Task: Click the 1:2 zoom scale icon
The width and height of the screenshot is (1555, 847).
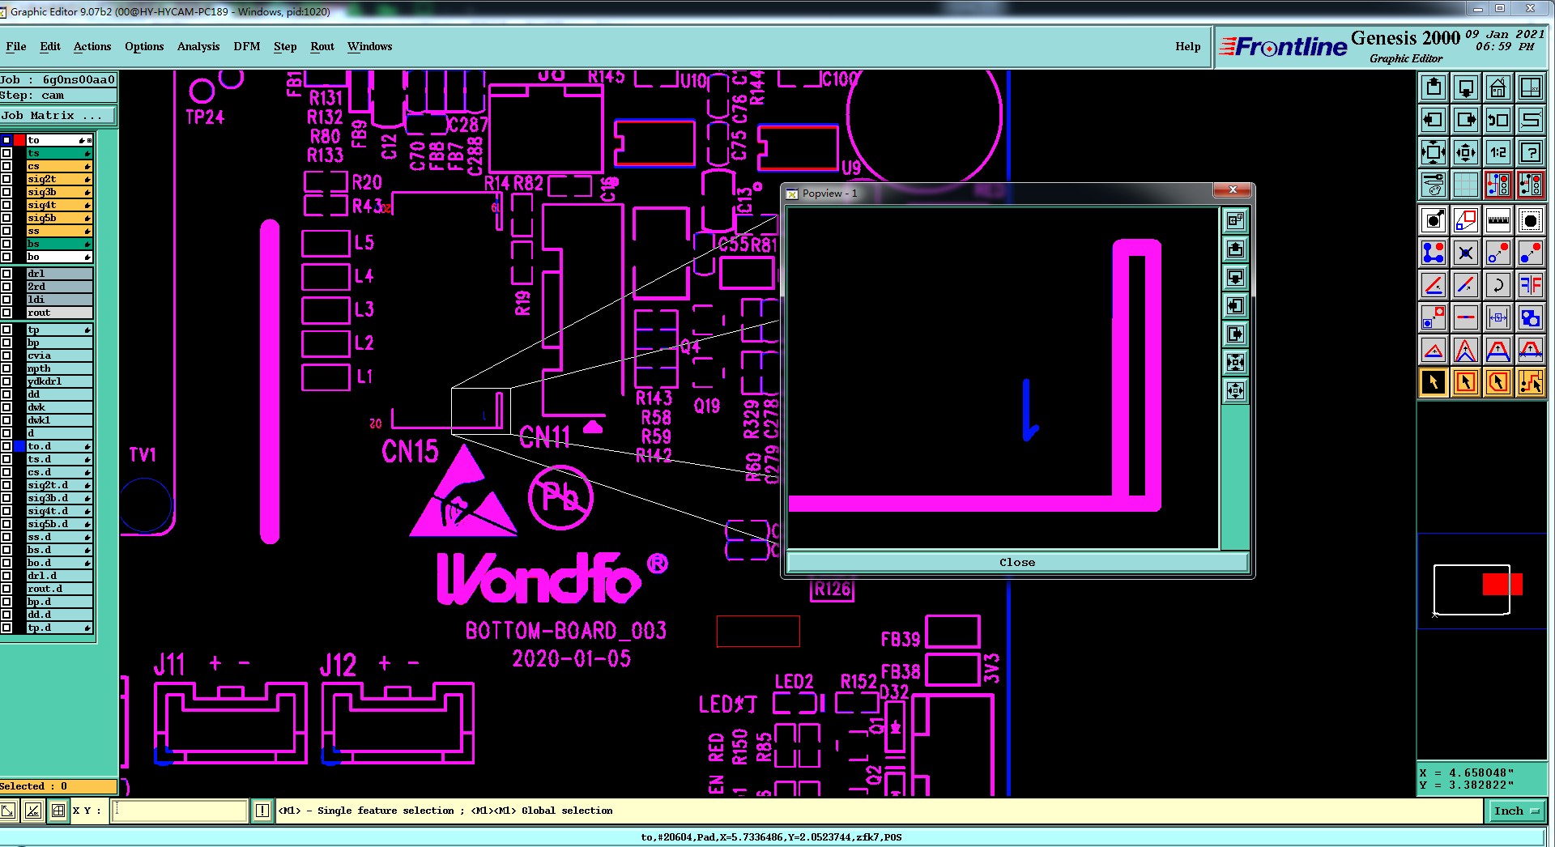Action: point(1498,152)
